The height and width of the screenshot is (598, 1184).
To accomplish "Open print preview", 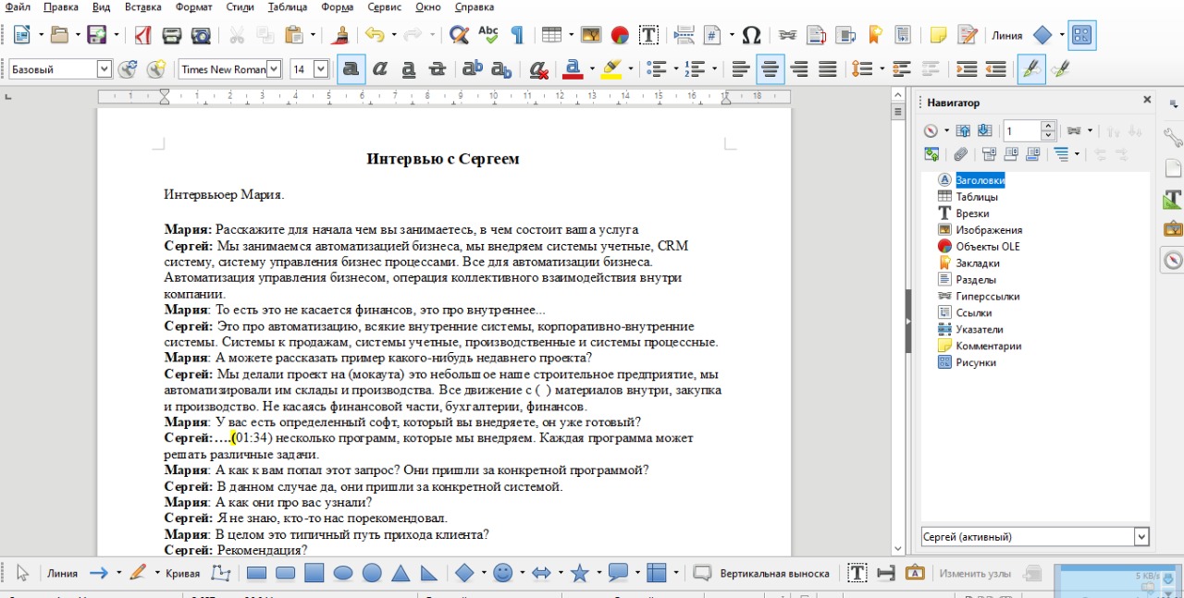I will click(x=200, y=35).
